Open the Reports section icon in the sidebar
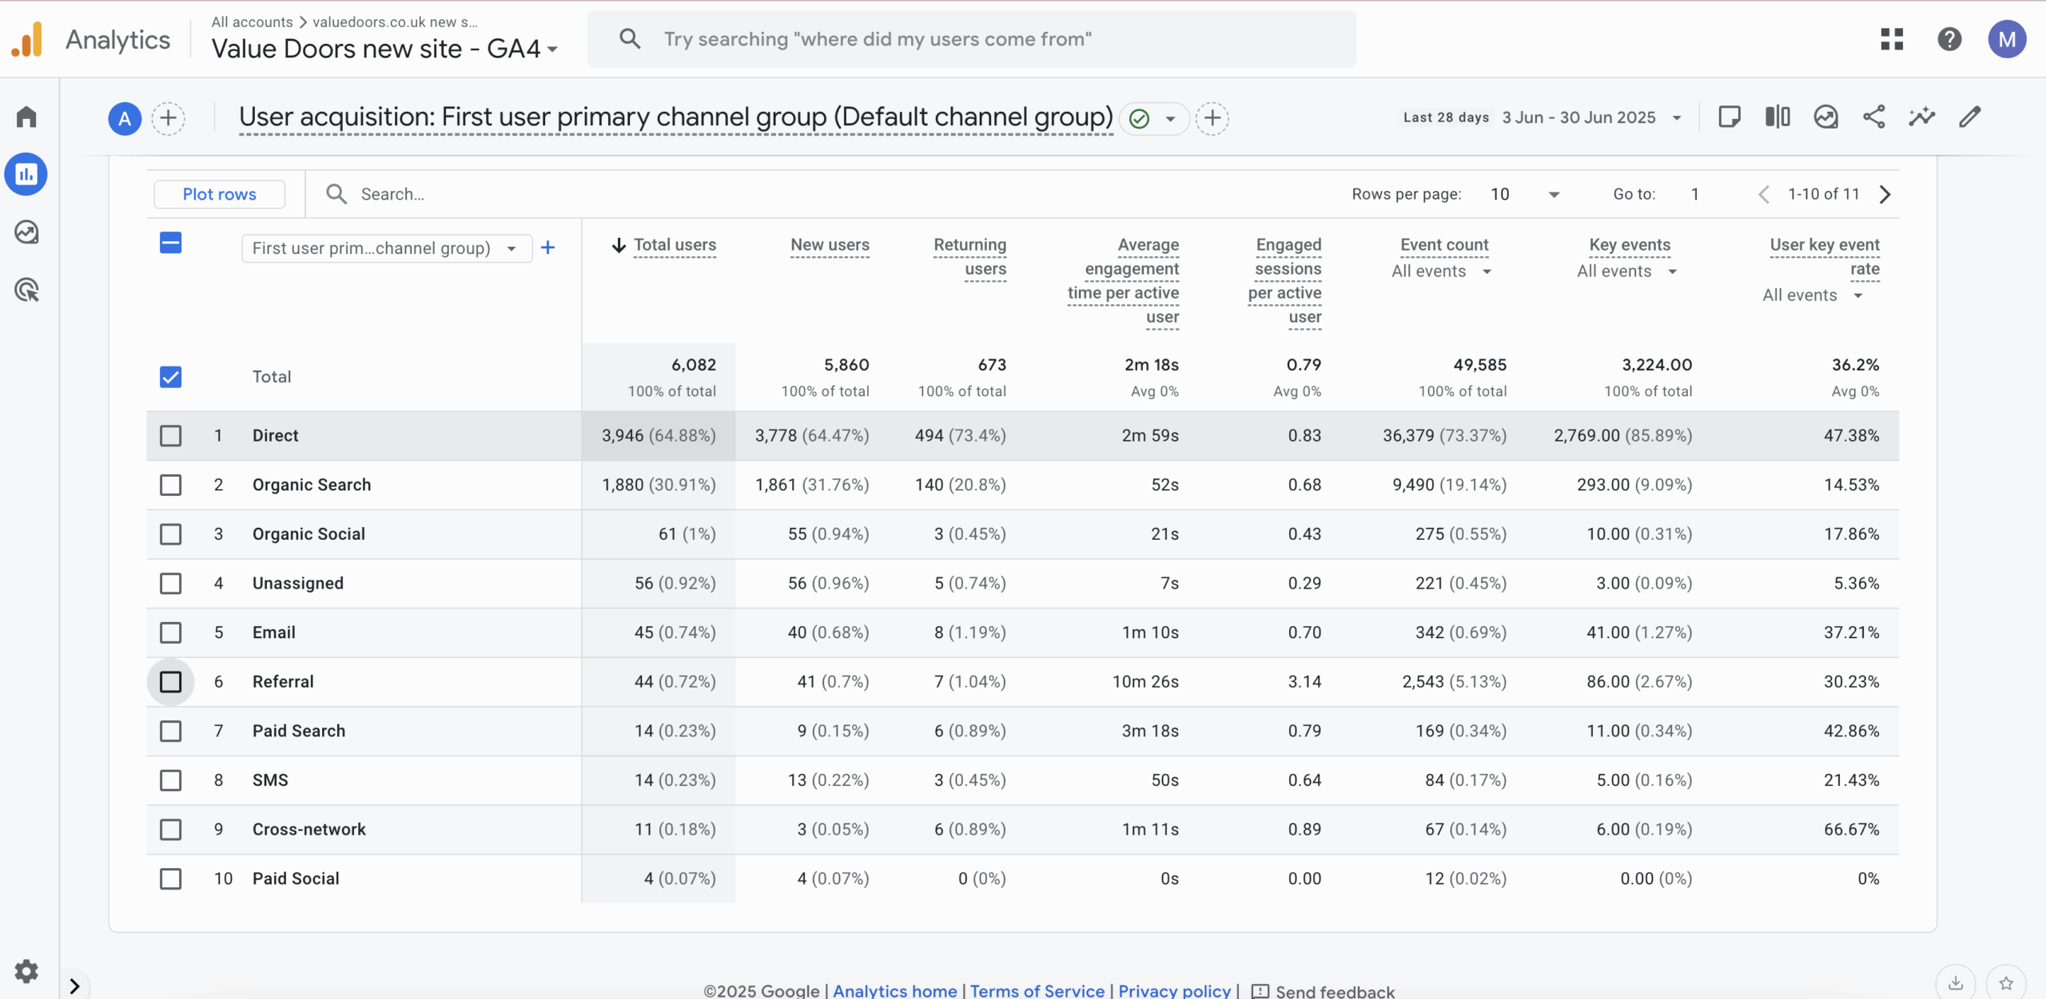Screen dimensions: 2046x999 click(26, 174)
